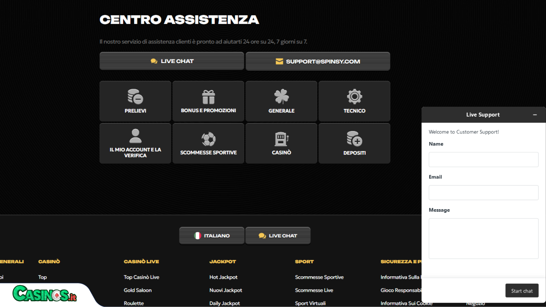Click the chat bubble icon in top Live Chat button
Image resolution: width=546 pixels, height=307 pixels.
coord(154,61)
